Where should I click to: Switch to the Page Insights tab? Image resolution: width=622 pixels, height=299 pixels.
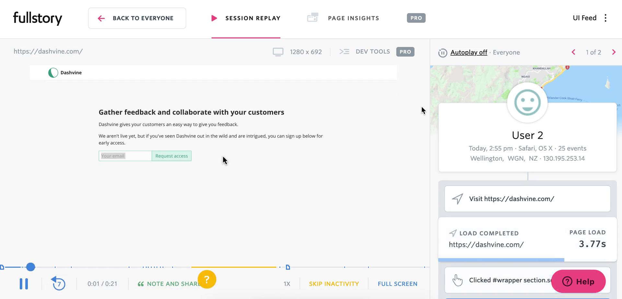coord(353,18)
